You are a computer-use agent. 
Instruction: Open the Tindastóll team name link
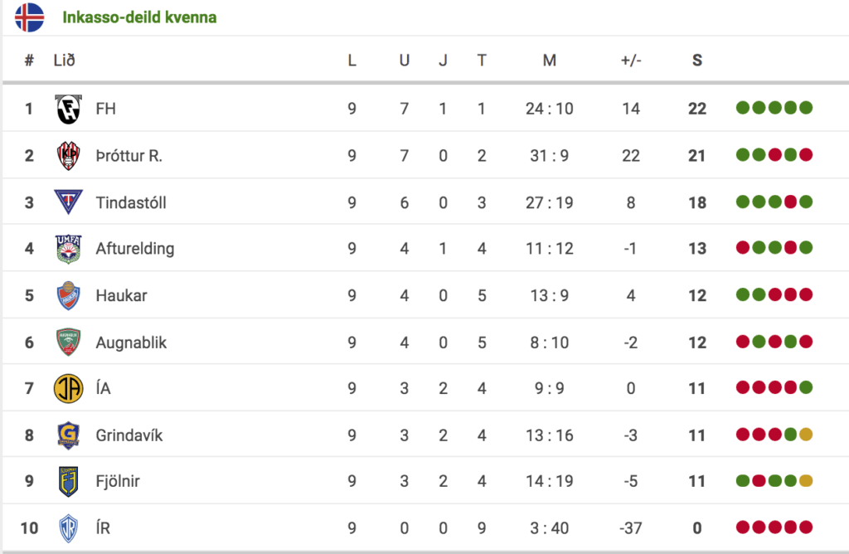point(131,202)
